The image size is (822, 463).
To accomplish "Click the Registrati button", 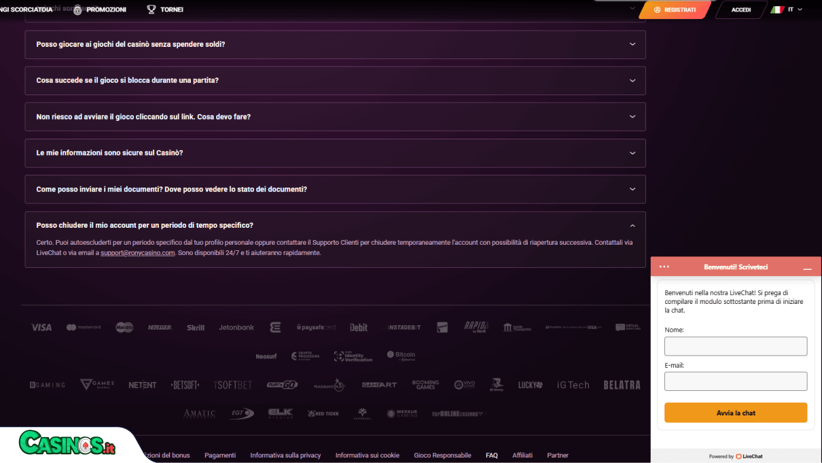I will [x=675, y=10].
